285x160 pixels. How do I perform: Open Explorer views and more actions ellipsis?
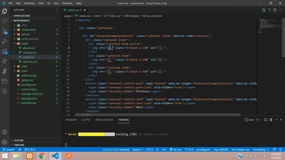(x=56, y=10)
